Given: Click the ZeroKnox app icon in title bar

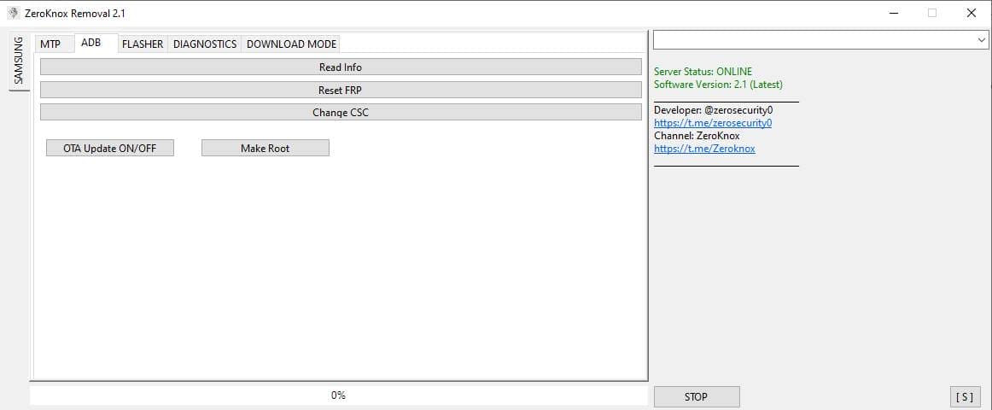Looking at the screenshot, I should tap(14, 13).
